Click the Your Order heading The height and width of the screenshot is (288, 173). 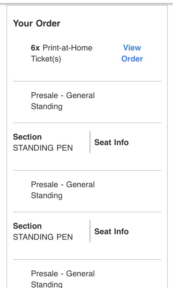37,23
